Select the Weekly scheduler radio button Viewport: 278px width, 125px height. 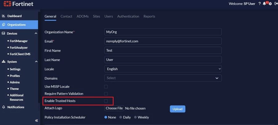click(x=135, y=117)
